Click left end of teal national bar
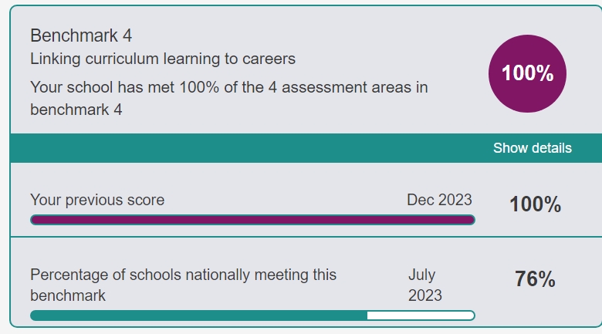 click(36, 315)
